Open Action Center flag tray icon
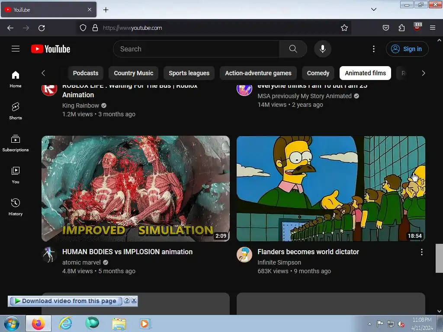Screen dimensions: 443x332 [x=380, y=324]
